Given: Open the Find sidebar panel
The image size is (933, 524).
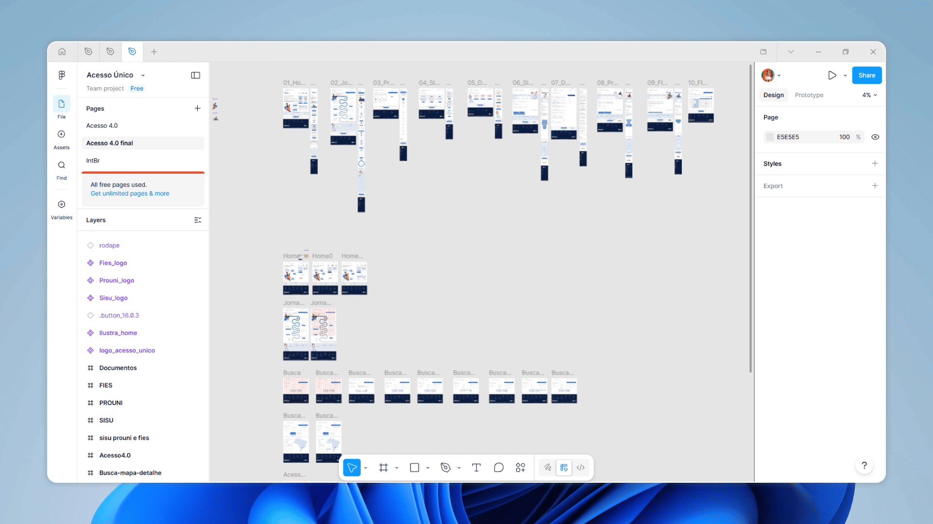Looking at the screenshot, I should [62, 170].
